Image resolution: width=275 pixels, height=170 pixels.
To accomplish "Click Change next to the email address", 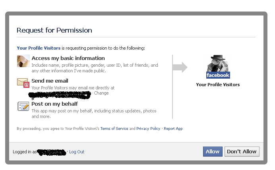I will click(x=101, y=93).
